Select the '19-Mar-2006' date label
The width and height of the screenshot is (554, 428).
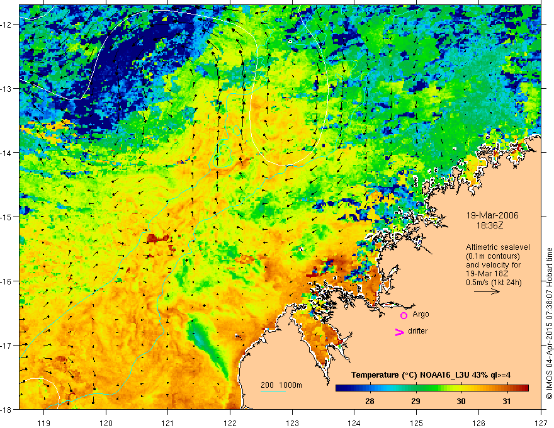pyautogui.click(x=492, y=215)
